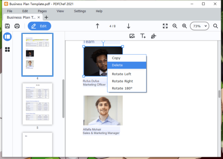This screenshot has width=223, height=159.
Task: Maximize the PDFChef window
Action: (204, 4)
